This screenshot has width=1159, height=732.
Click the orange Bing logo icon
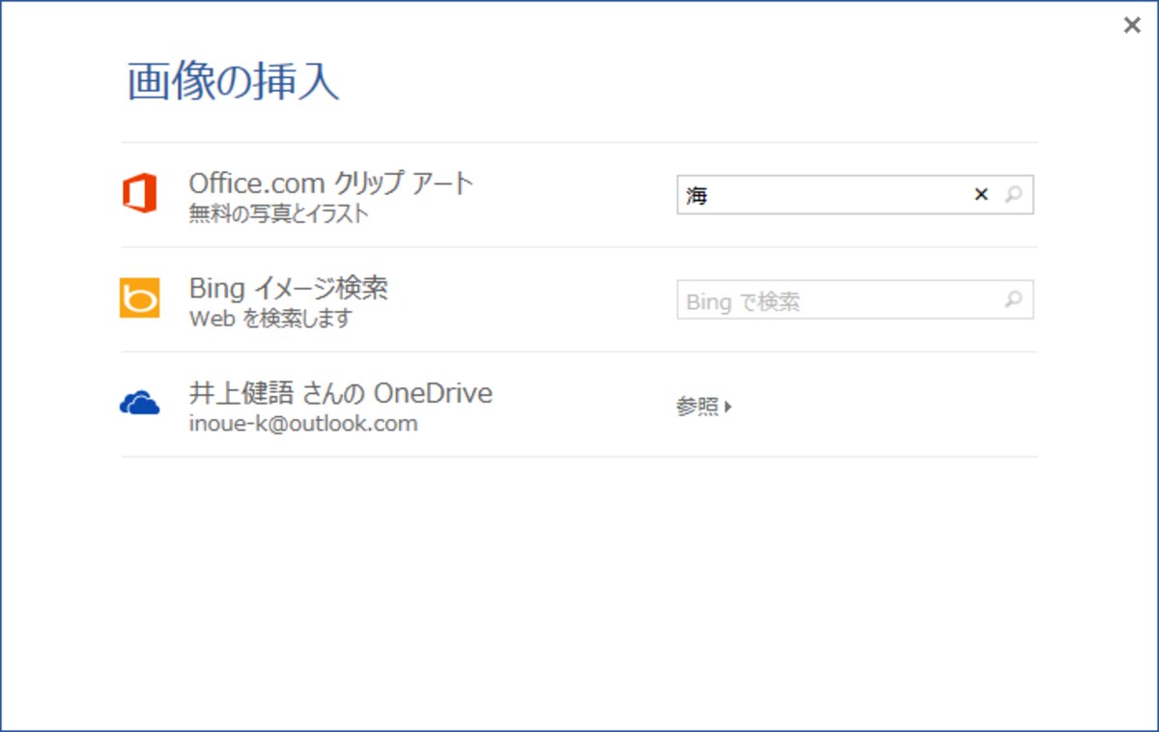(x=139, y=298)
